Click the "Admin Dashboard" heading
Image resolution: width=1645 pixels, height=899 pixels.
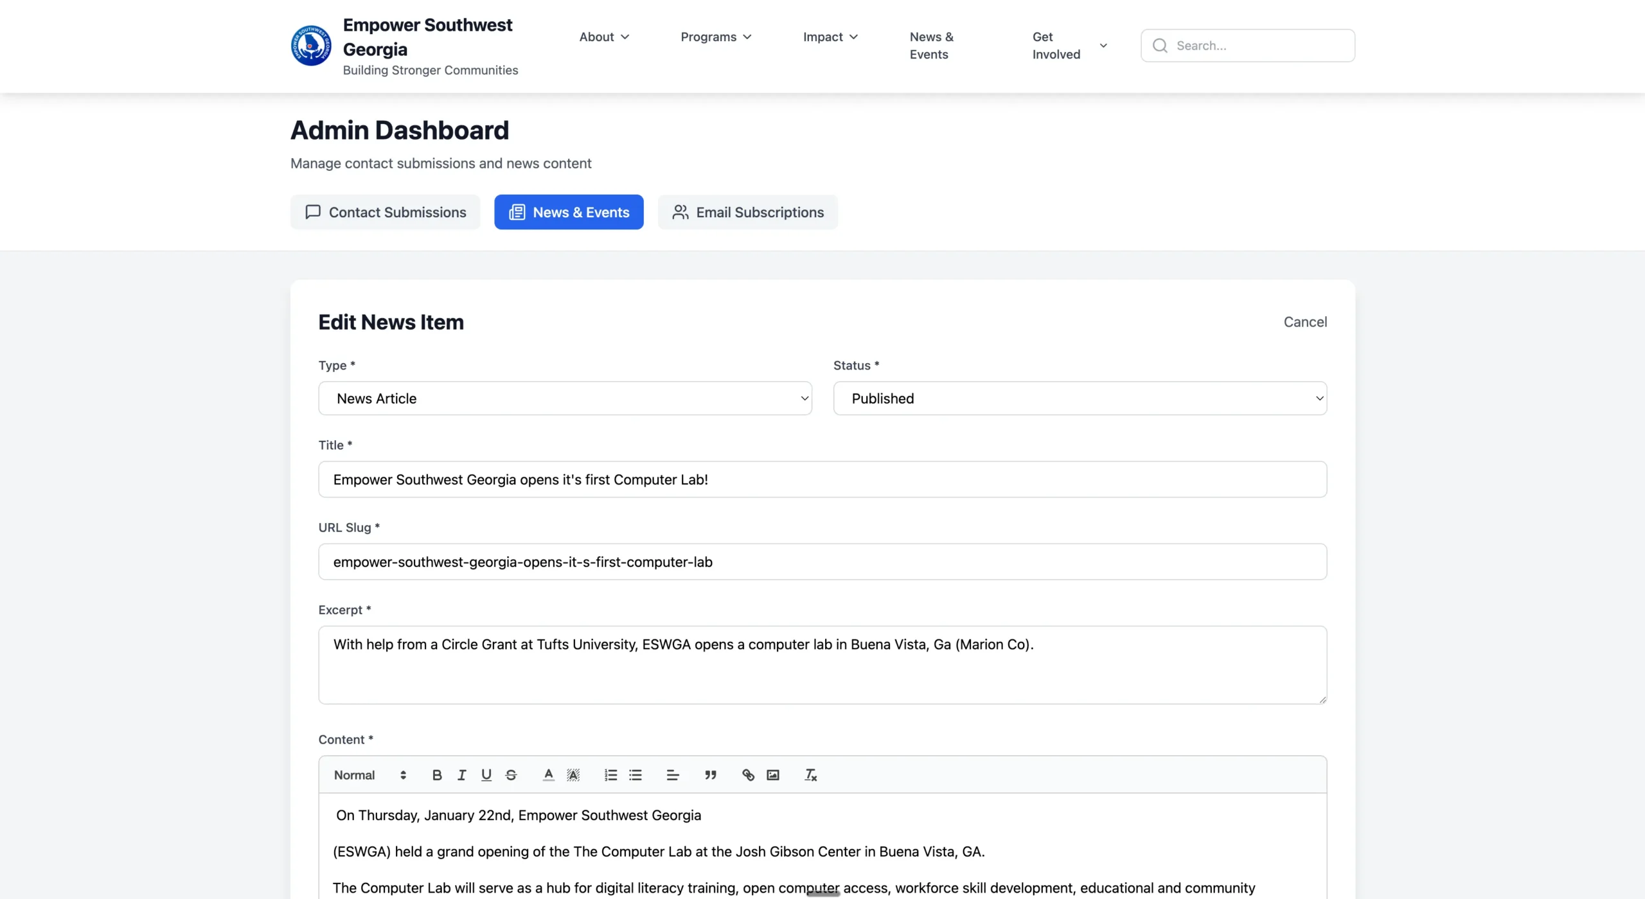click(400, 130)
